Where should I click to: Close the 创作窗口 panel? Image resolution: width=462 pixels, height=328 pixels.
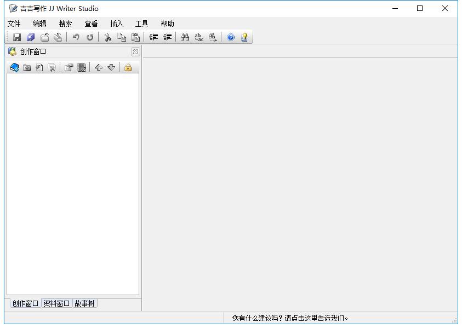tap(135, 51)
